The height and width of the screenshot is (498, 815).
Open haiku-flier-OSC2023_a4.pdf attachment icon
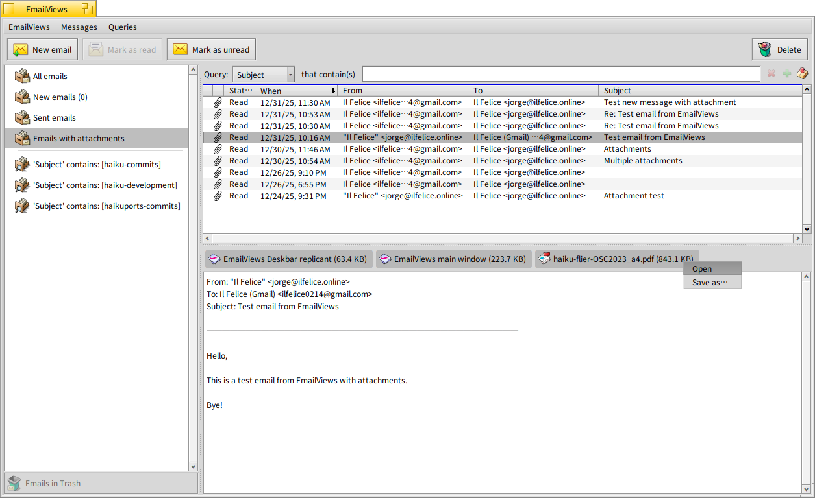point(544,259)
